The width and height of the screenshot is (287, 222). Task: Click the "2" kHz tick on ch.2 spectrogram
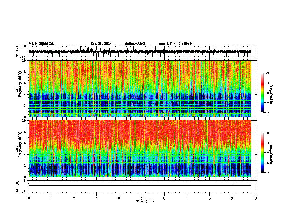[x=25, y=166]
